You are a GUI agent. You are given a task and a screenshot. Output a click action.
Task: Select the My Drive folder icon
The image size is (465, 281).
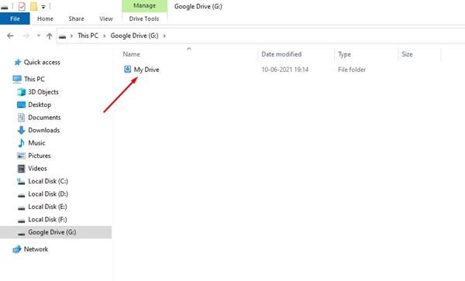127,70
